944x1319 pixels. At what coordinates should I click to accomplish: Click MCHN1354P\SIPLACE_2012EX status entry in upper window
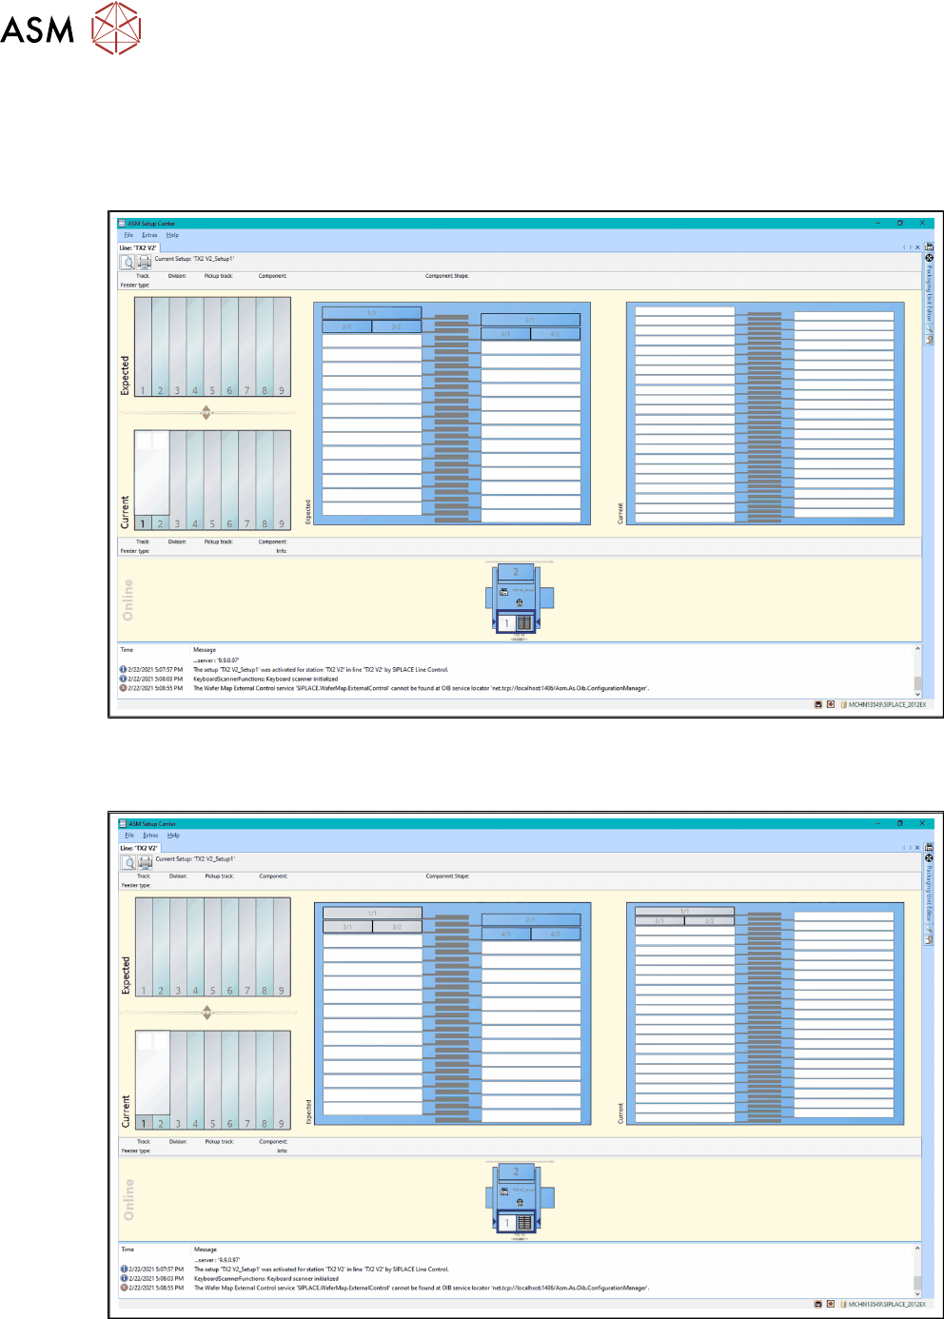pyautogui.click(x=883, y=704)
